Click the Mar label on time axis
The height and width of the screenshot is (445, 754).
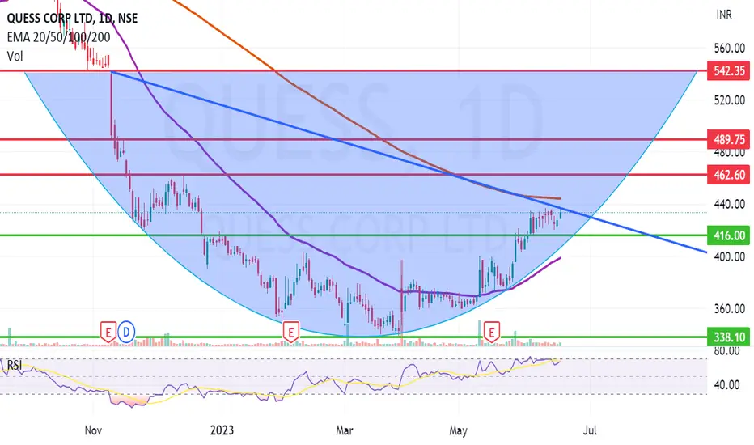[345, 430]
